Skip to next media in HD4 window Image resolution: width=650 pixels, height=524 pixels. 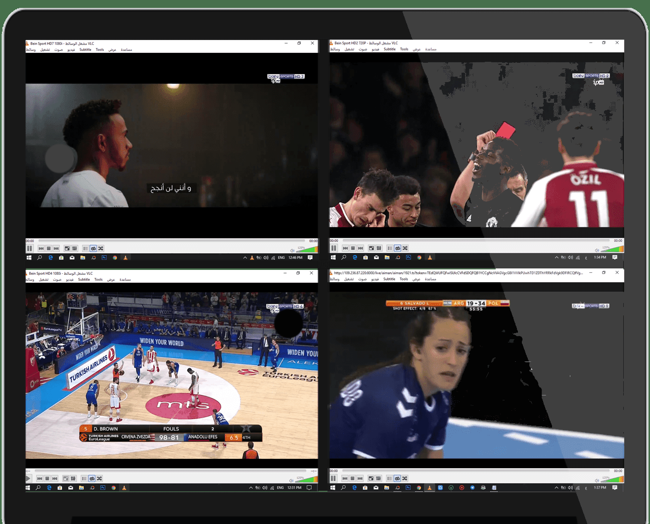[x=55, y=479]
